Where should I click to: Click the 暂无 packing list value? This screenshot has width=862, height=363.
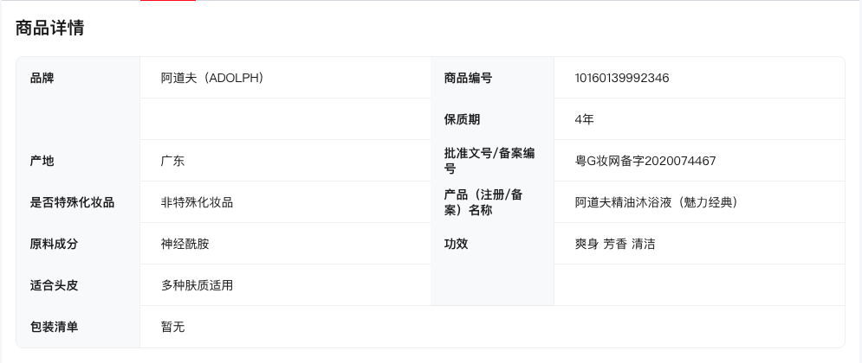(172, 327)
